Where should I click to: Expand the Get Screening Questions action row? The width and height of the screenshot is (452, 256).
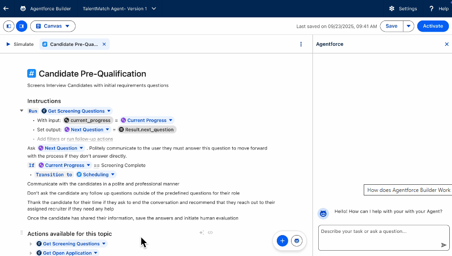tap(31, 244)
